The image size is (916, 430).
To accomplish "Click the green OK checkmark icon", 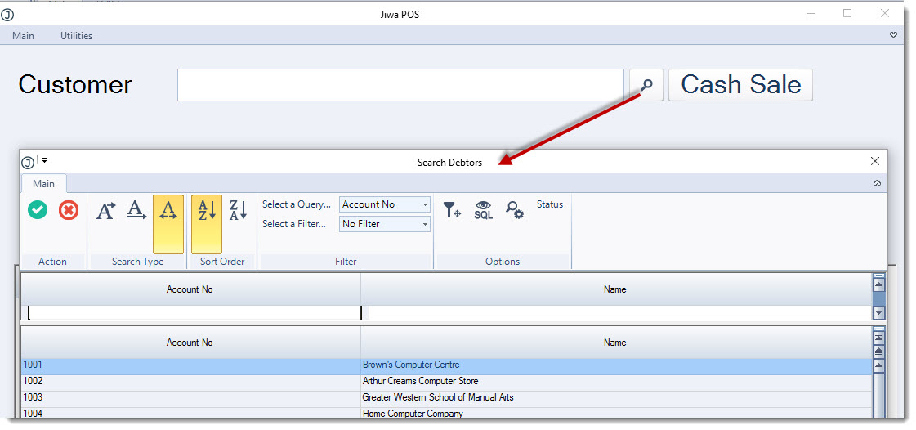I will tap(38, 210).
